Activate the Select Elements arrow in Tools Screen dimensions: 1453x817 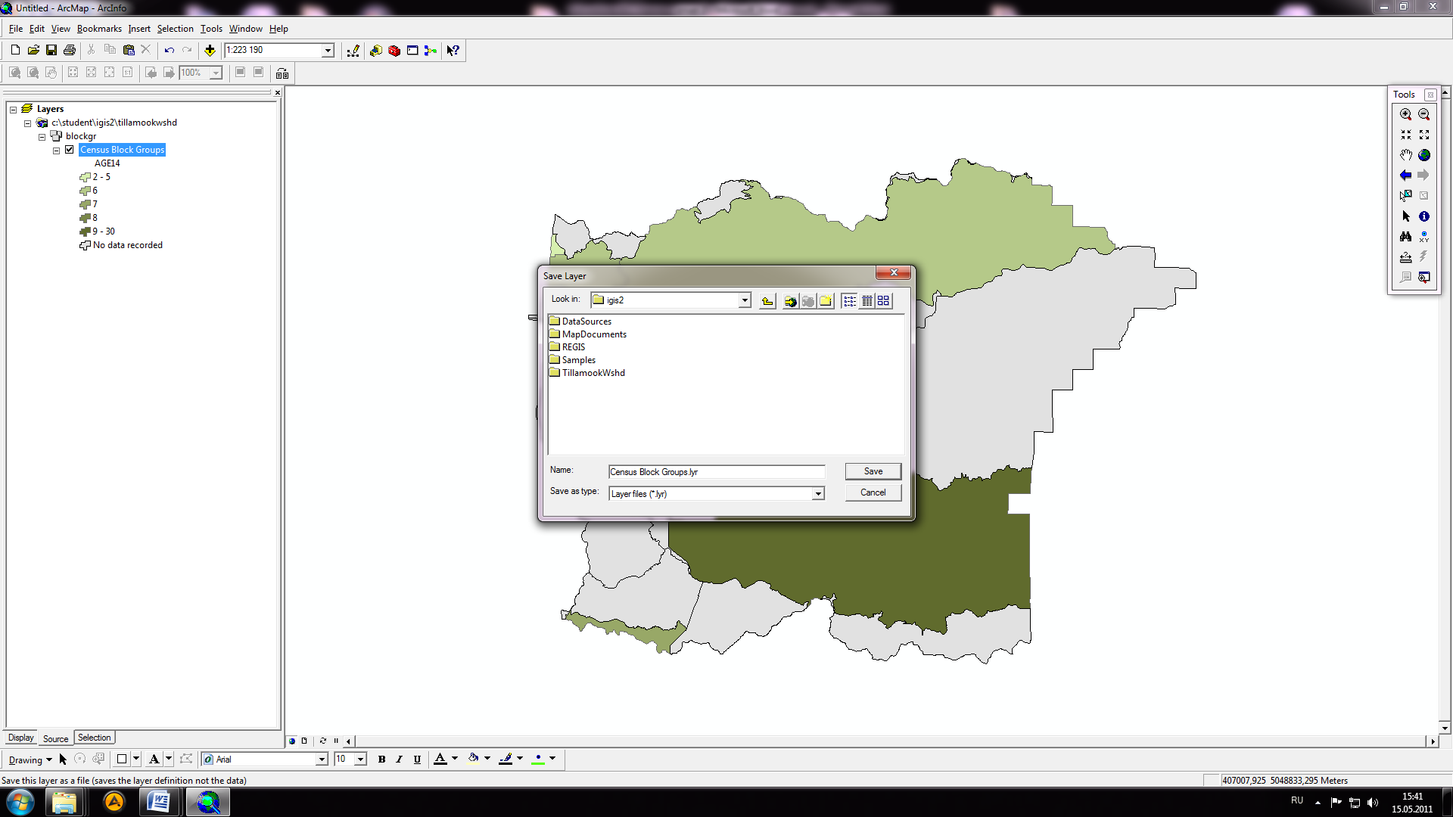[1405, 216]
